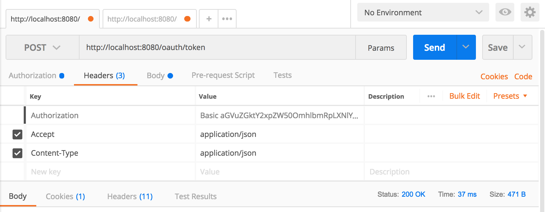Click the New key input field

pyautogui.click(x=110, y=172)
